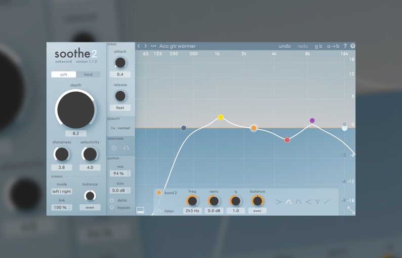This screenshot has height=258, width=402.
Task: Toggle the sidechain power icon
Action: tap(114, 148)
